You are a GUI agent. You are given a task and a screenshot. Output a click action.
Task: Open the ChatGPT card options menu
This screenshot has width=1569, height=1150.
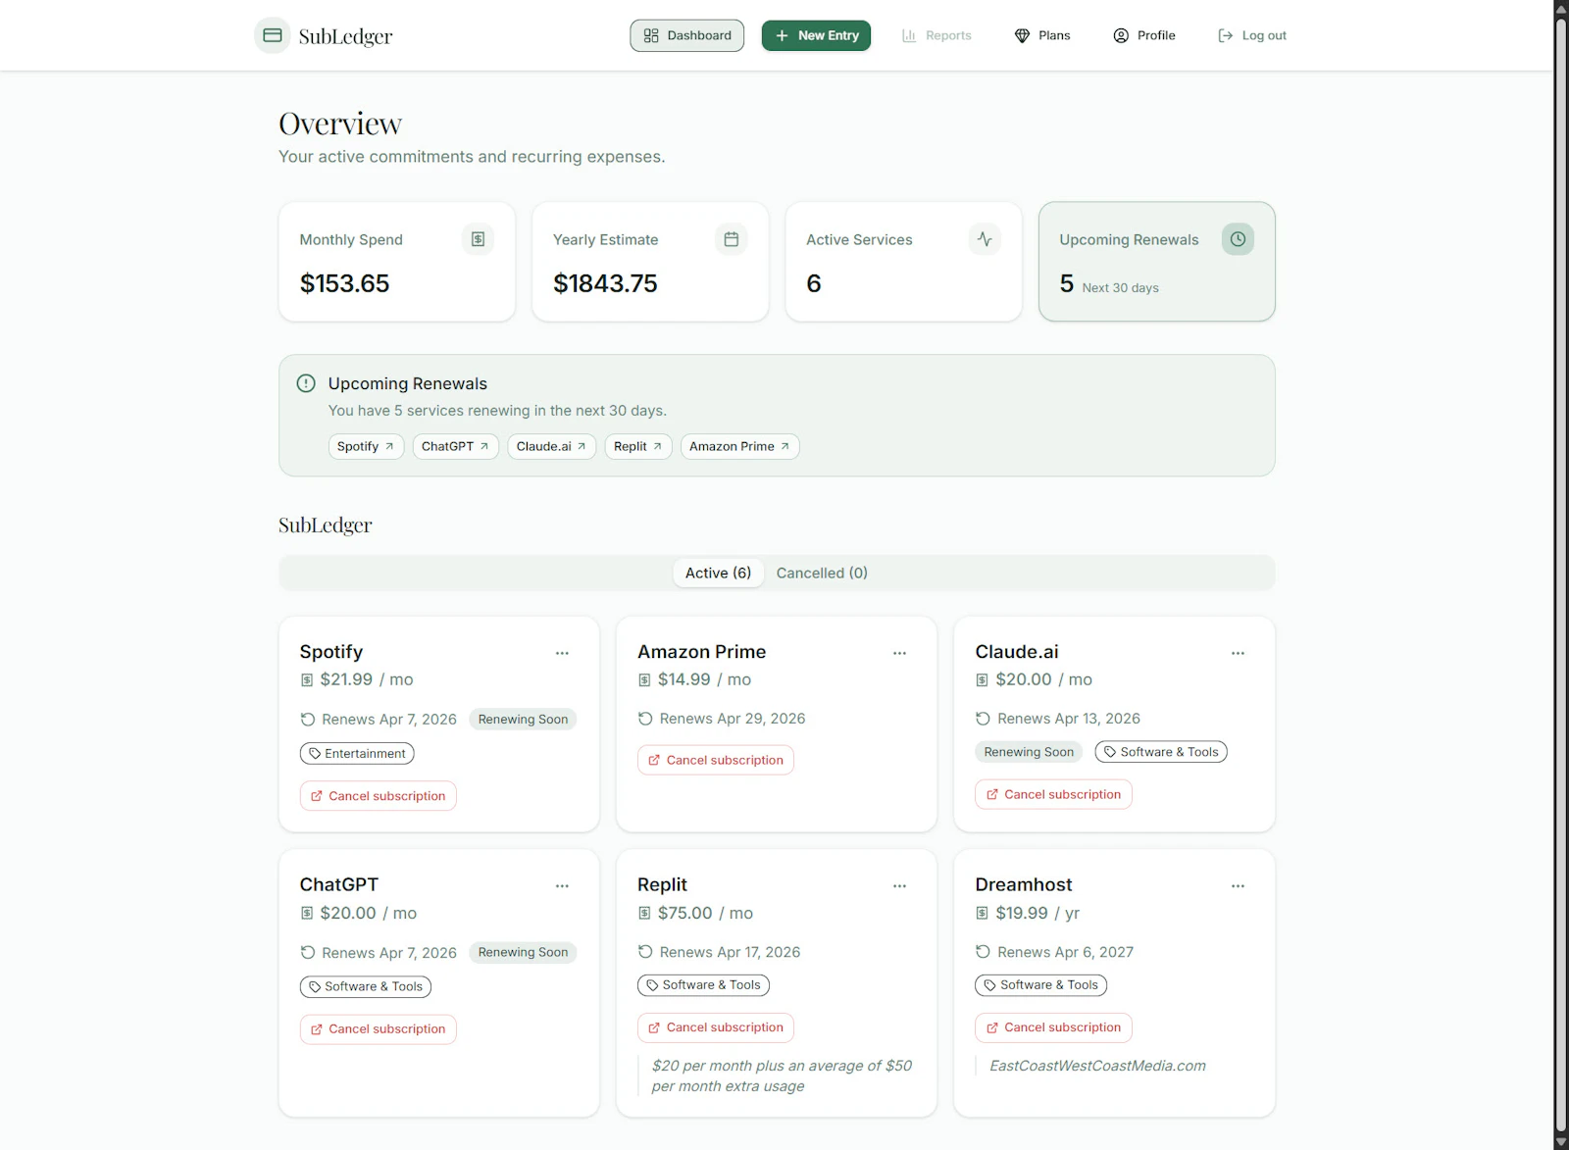(562, 886)
